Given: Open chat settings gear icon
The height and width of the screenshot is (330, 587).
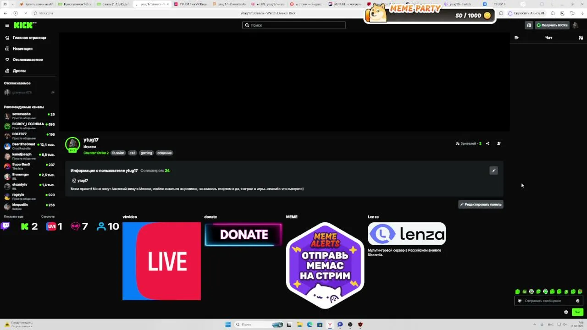Looking at the screenshot, I should click(566, 312).
